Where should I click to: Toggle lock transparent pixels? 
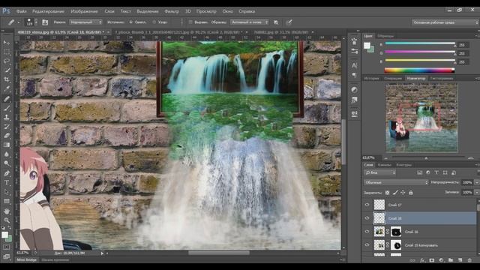[x=387, y=193]
